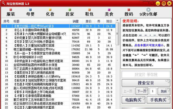Click the 搜索宝贝 search button
Viewport: 173px width, 109px height.
point(146,83)
